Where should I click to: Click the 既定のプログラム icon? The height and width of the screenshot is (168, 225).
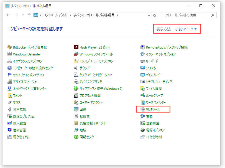(x=10, y=116)
